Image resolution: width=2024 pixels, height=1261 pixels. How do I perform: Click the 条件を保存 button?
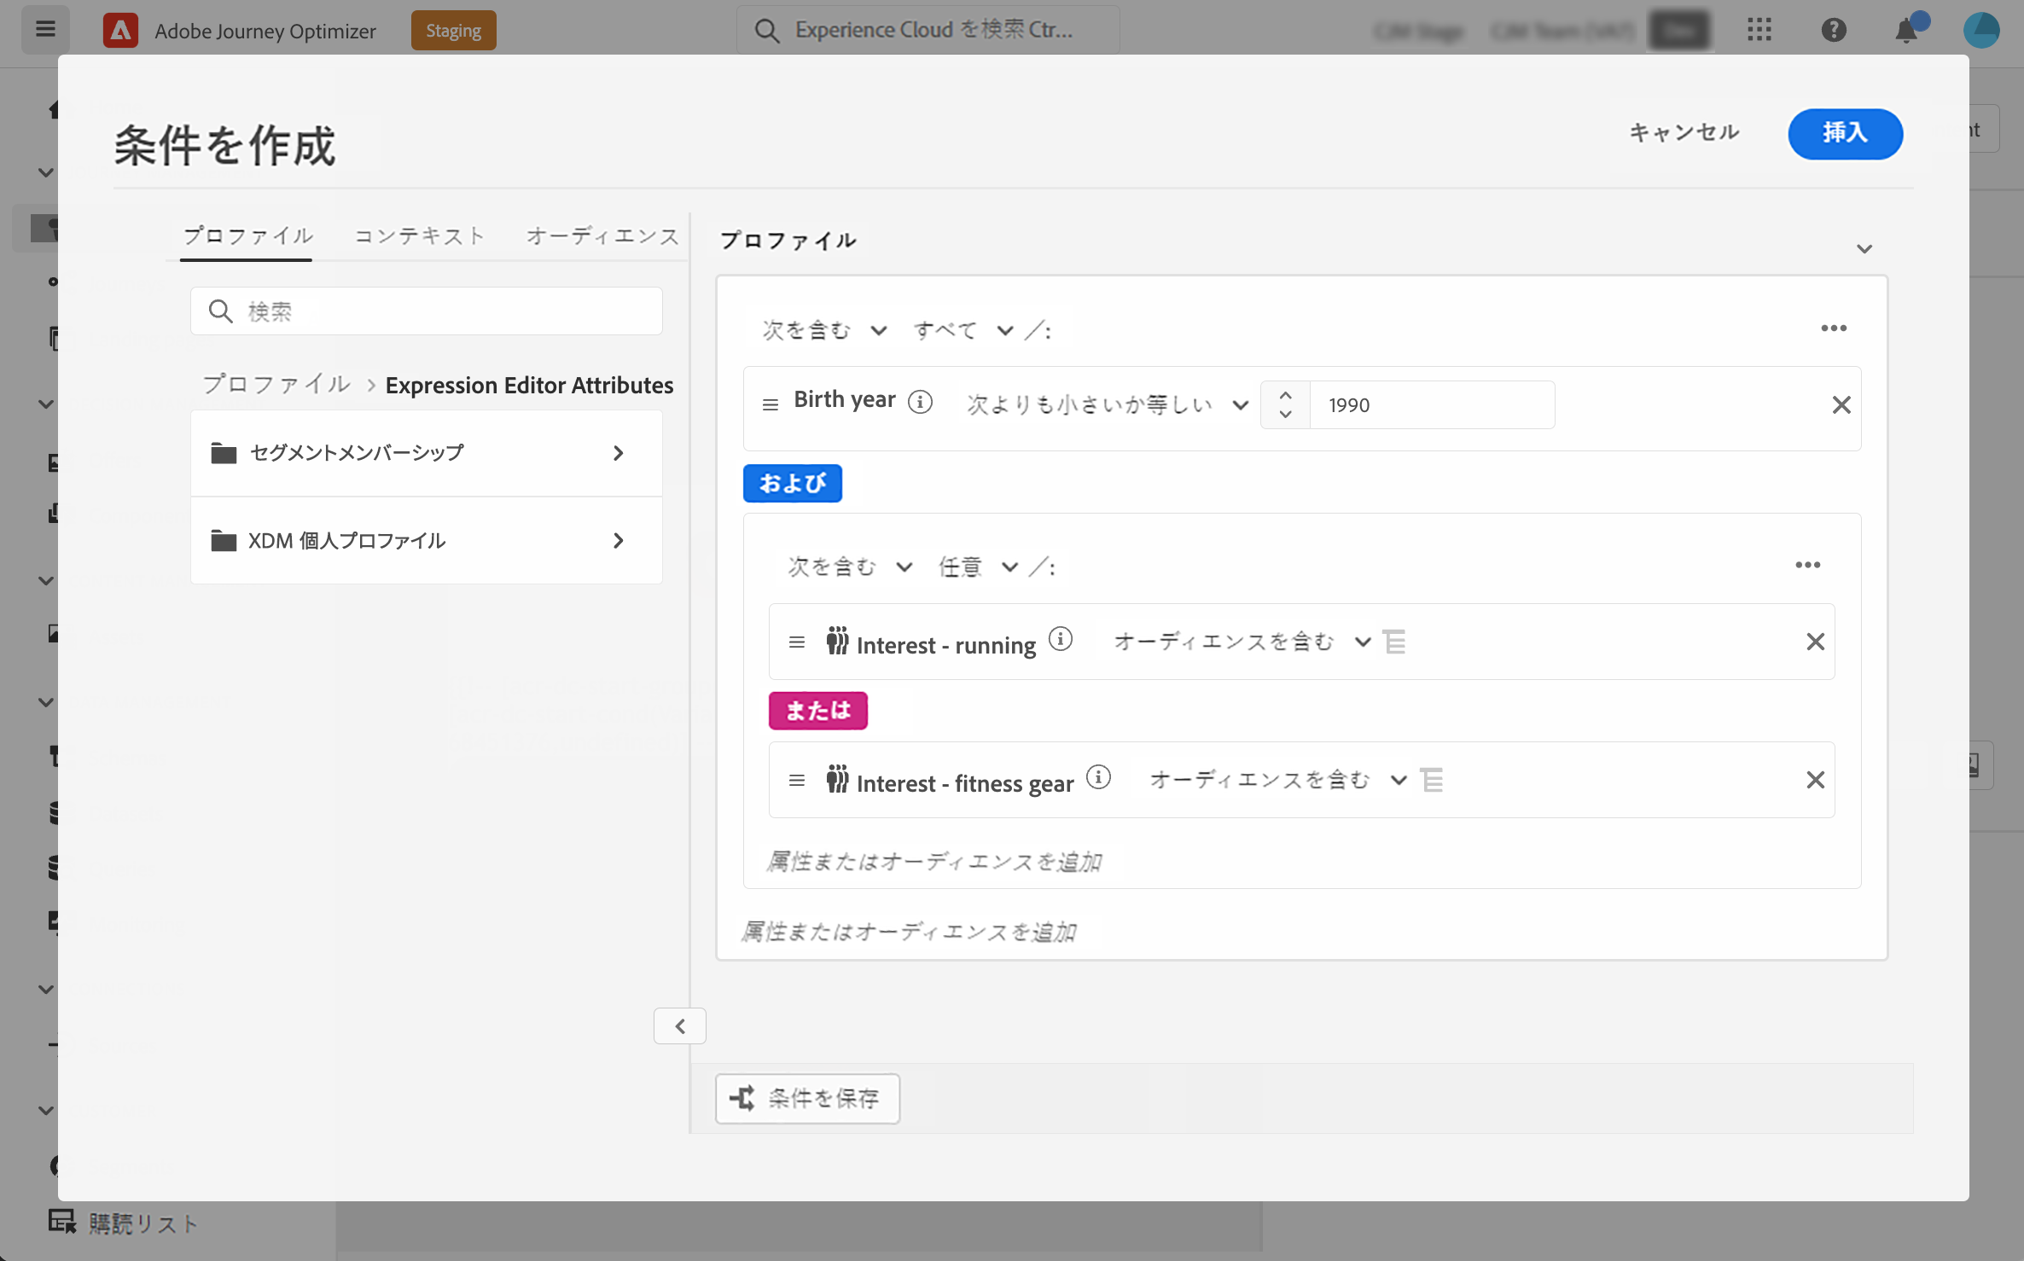coord(807,1098)
